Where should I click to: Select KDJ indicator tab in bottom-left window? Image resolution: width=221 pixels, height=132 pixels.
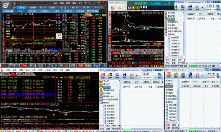click(x=88, y=128)
